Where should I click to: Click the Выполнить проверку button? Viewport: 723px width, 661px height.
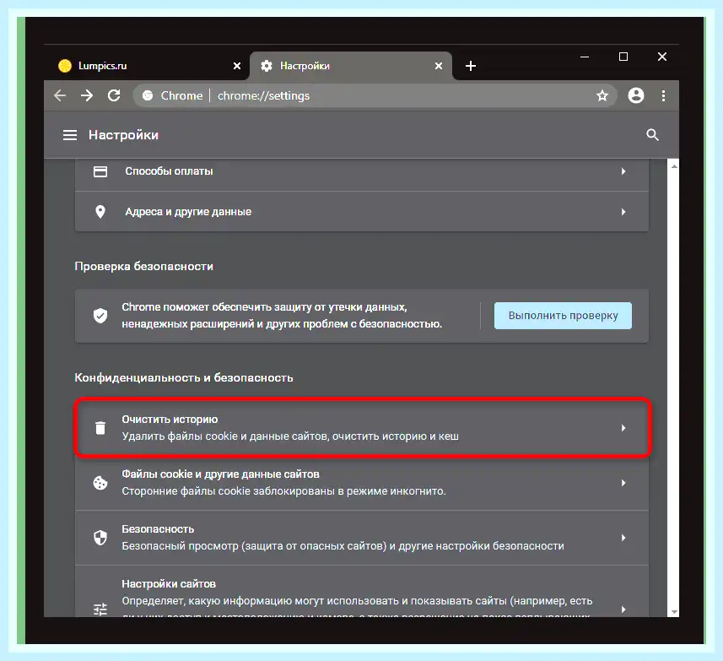pyautogui.click(x=563, y=316)
